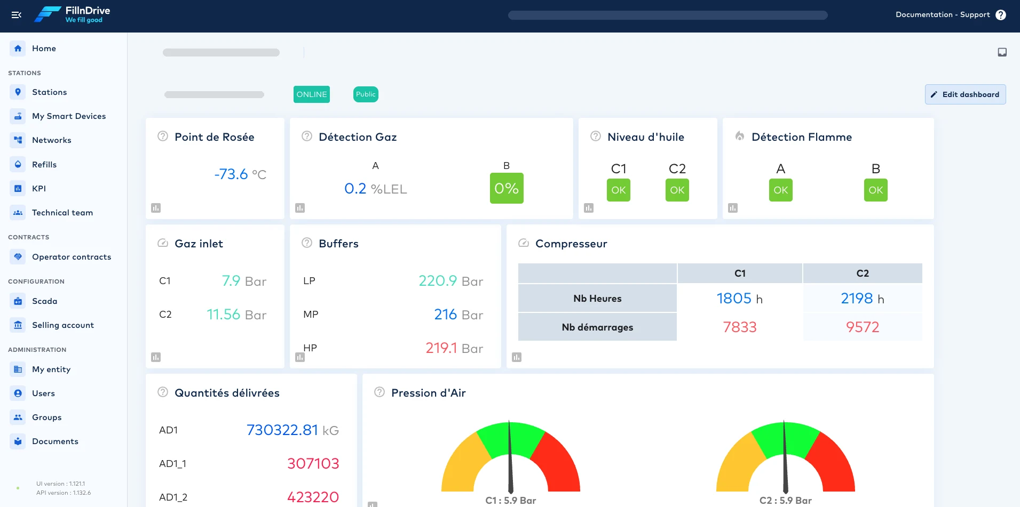Viewport: 1020px width, 507px height.
Task: Open Groups administration
Action: [64, 417]
